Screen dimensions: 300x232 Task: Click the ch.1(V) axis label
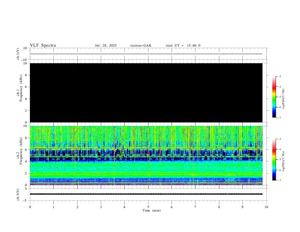[18, 54]
